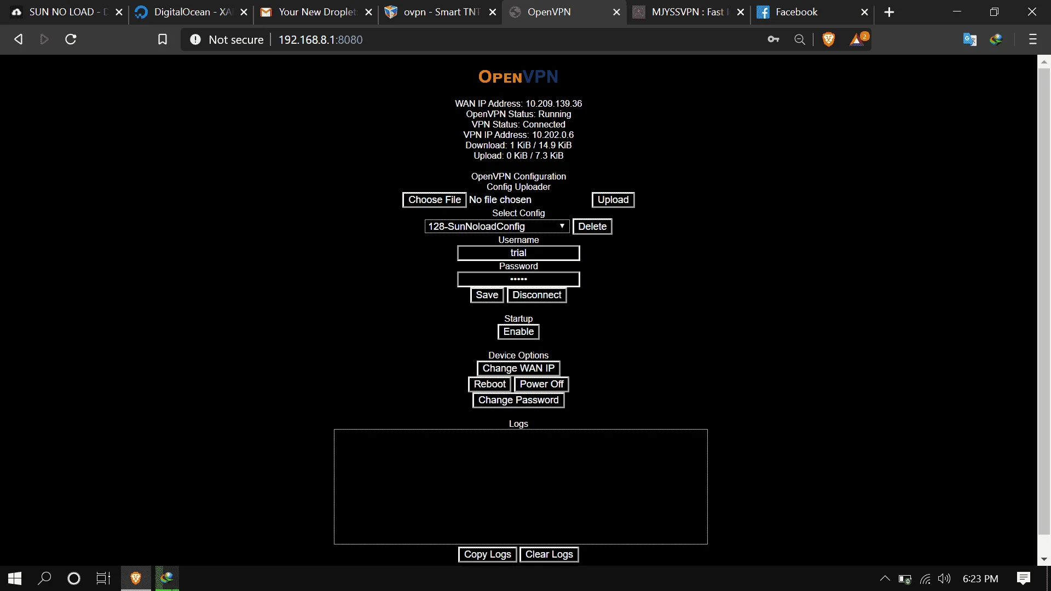Click the Choose File button

[x=435, y=200]
